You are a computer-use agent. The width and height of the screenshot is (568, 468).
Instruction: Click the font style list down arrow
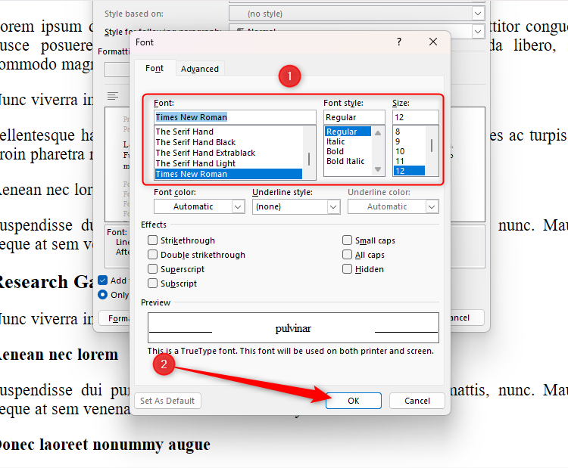378,169
